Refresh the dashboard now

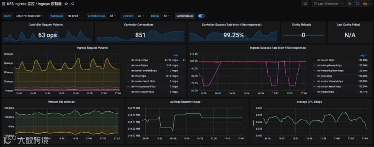[x=357, y=4]
